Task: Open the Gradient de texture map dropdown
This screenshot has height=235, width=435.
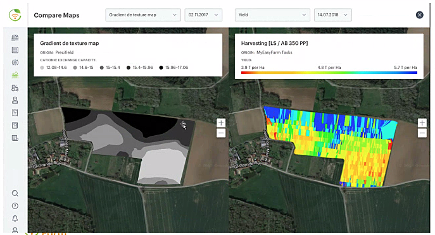Action: point(143,15)
